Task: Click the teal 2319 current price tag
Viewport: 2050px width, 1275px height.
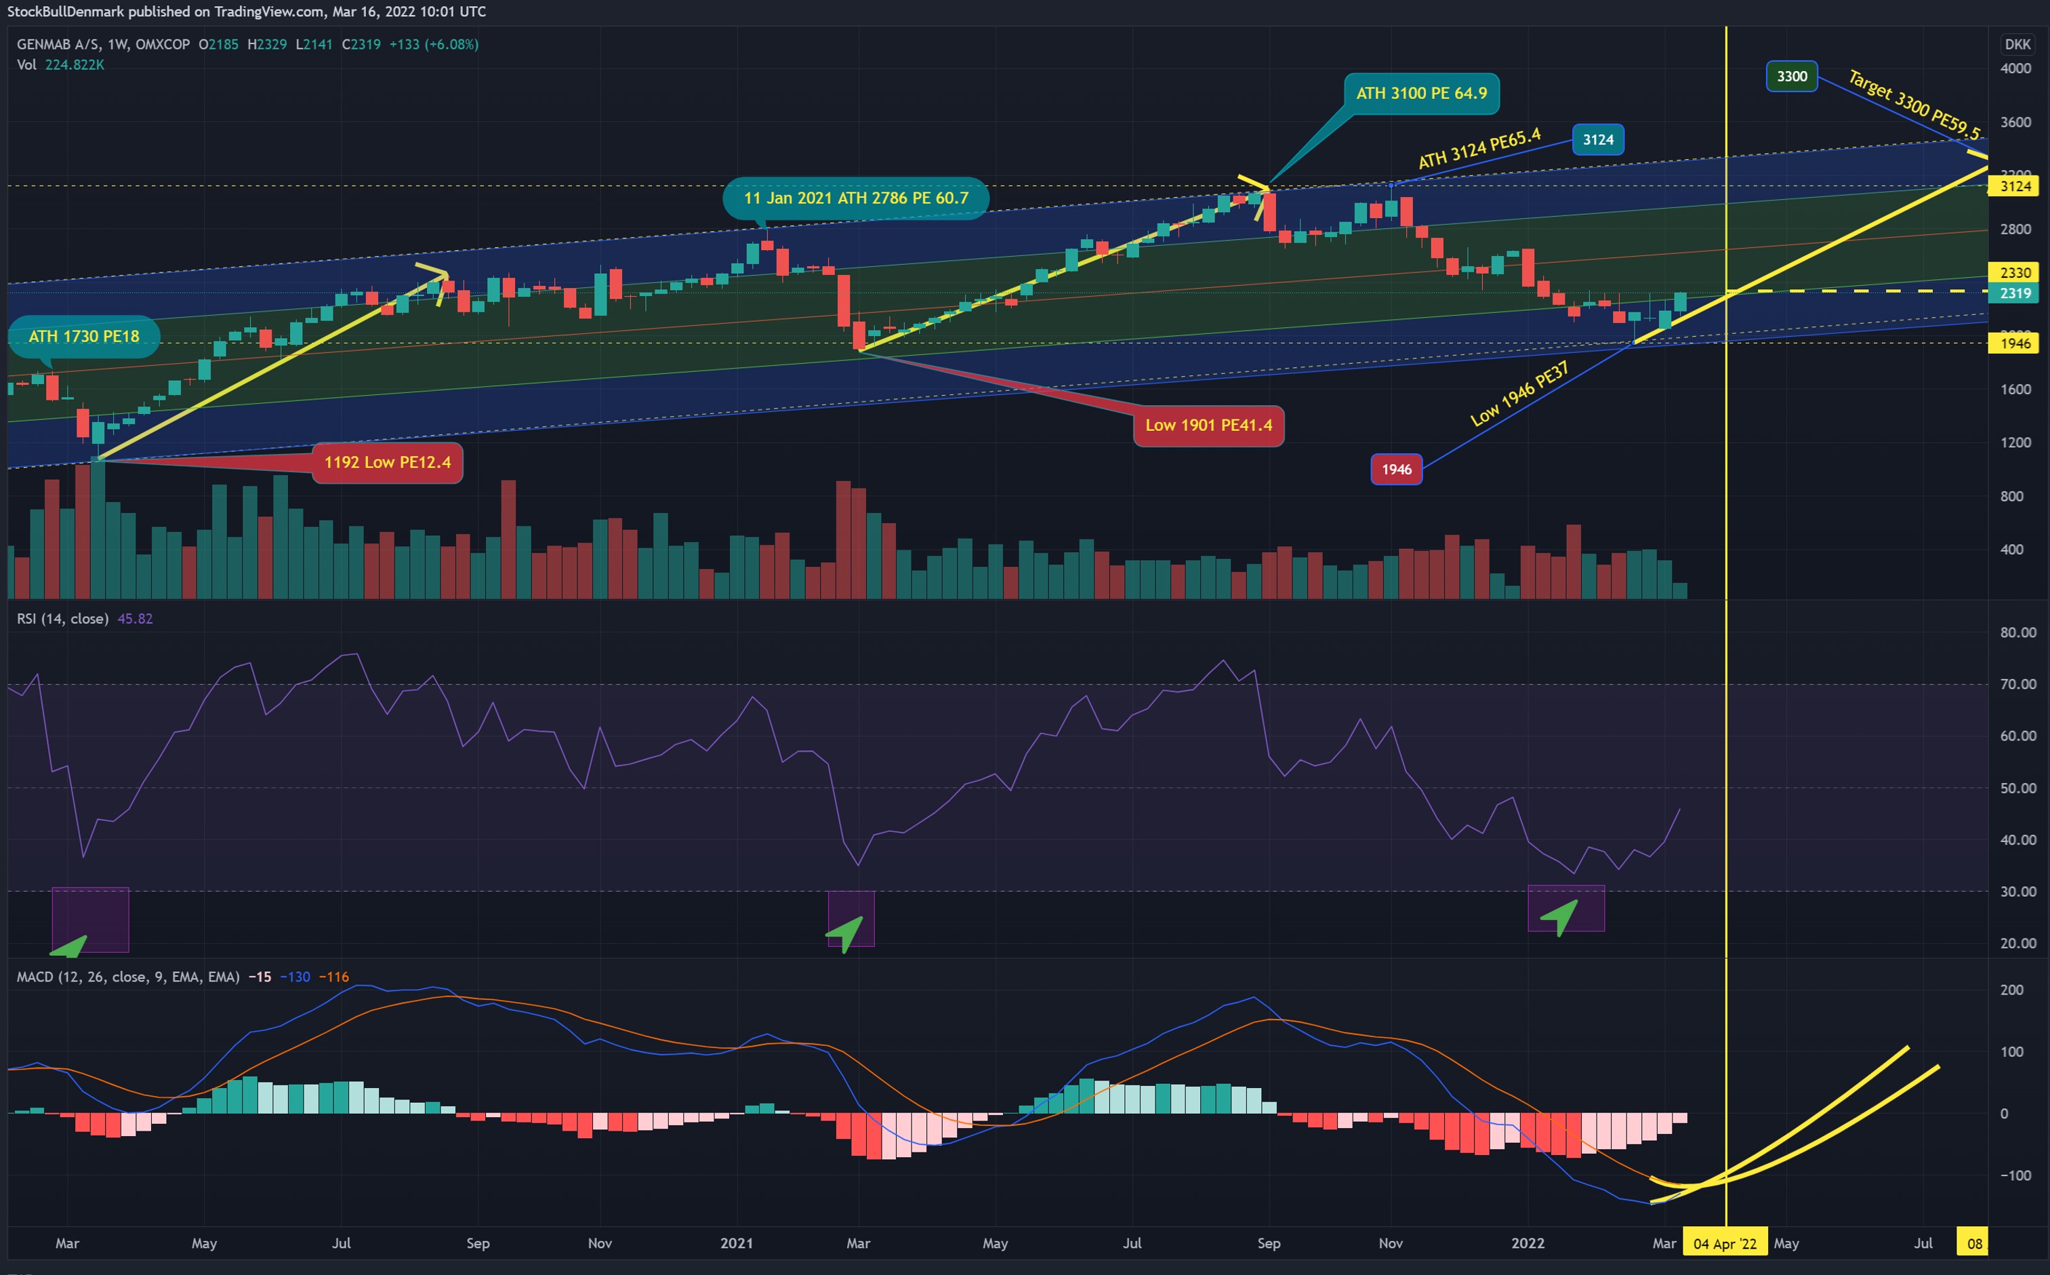Action: (2013, 293)
